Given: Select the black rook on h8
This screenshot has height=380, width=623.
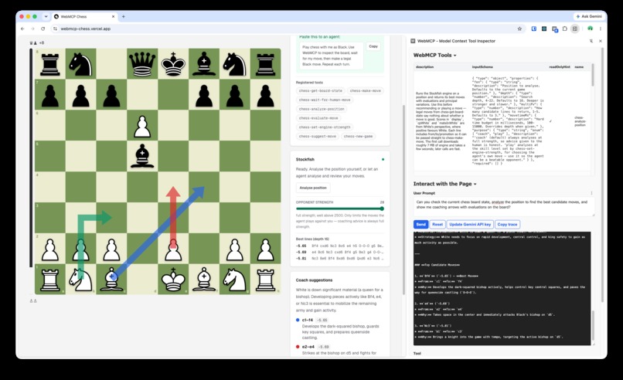Looking at the screenshot, I should point(265,64).
